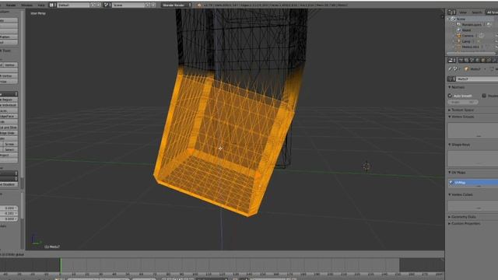
Task: Click the Individual extrude button
Action: (9, 105)
